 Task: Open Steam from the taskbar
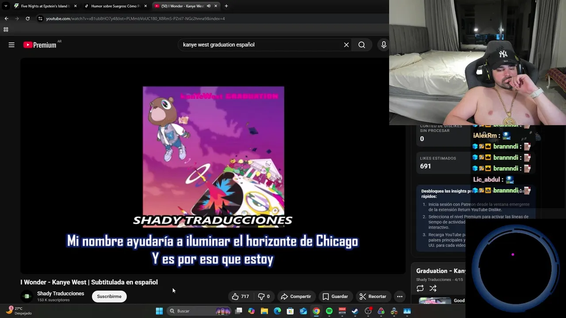click(x=355, y=311)
